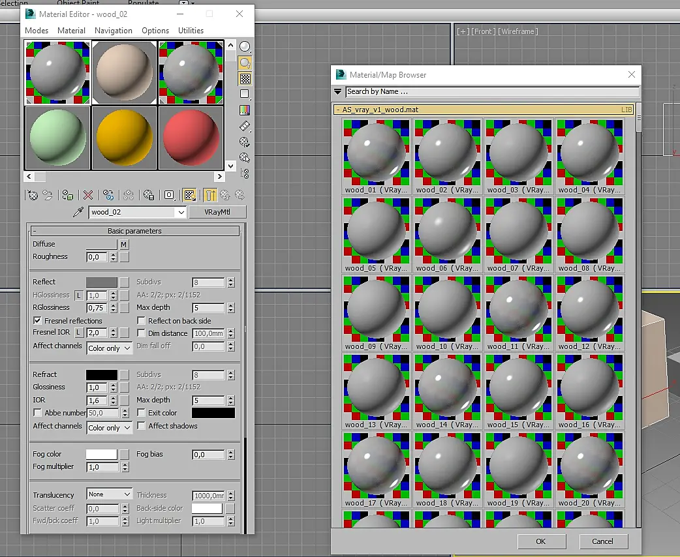The width and height of the screenshot is (680, 557).
Task: Click Put Material to Scene icon
Action: pos(47,196)
